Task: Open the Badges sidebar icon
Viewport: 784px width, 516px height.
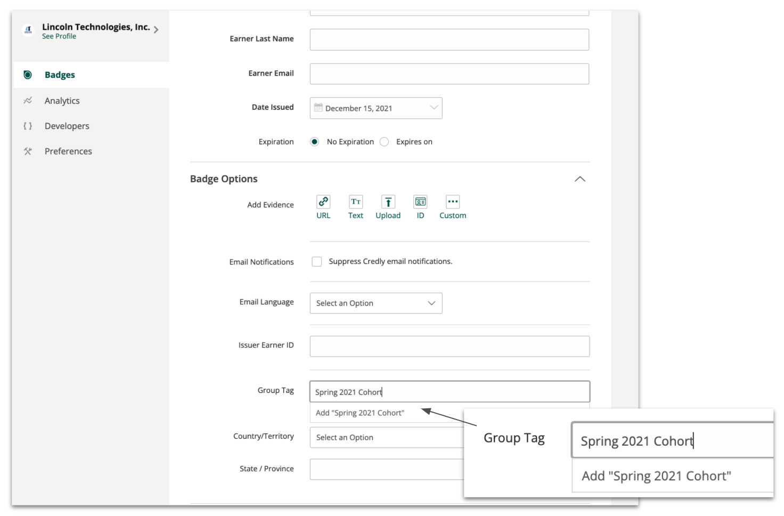Action: coord(28,75)
